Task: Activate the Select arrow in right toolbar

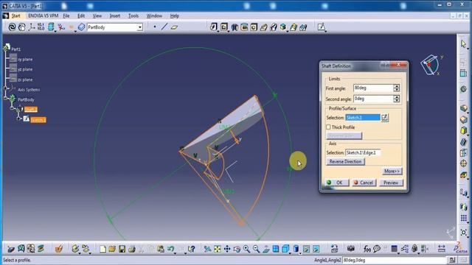Action: [464, 44]
